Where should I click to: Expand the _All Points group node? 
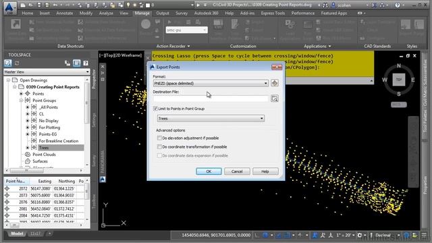tap(28, 107)
